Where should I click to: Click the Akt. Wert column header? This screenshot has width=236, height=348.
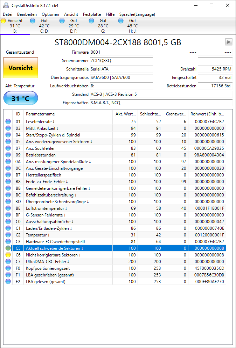click(125, 114)
